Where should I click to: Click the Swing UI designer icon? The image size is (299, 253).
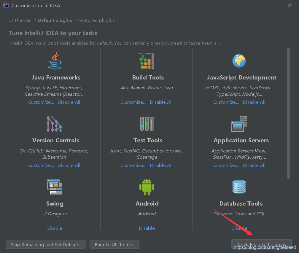click(55, 187)
